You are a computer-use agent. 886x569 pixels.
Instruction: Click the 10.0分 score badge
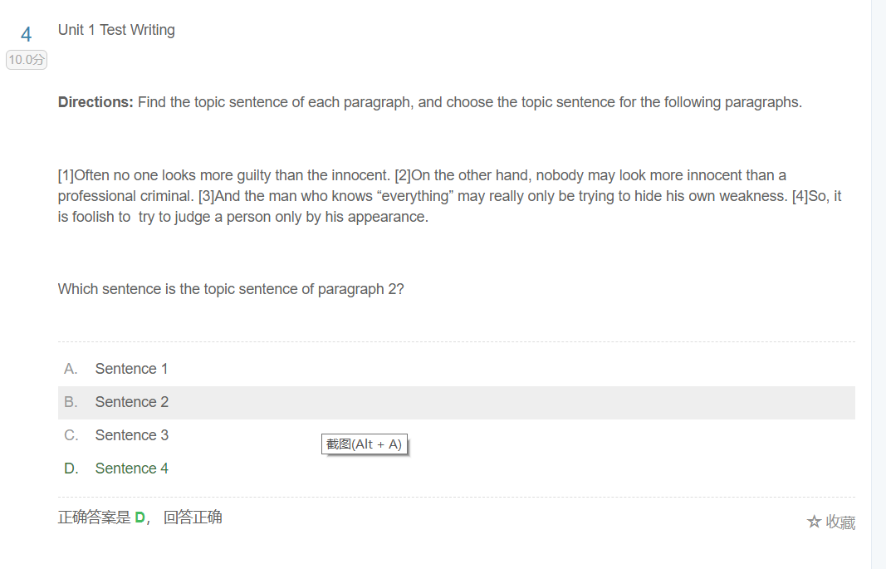(27, 60)
